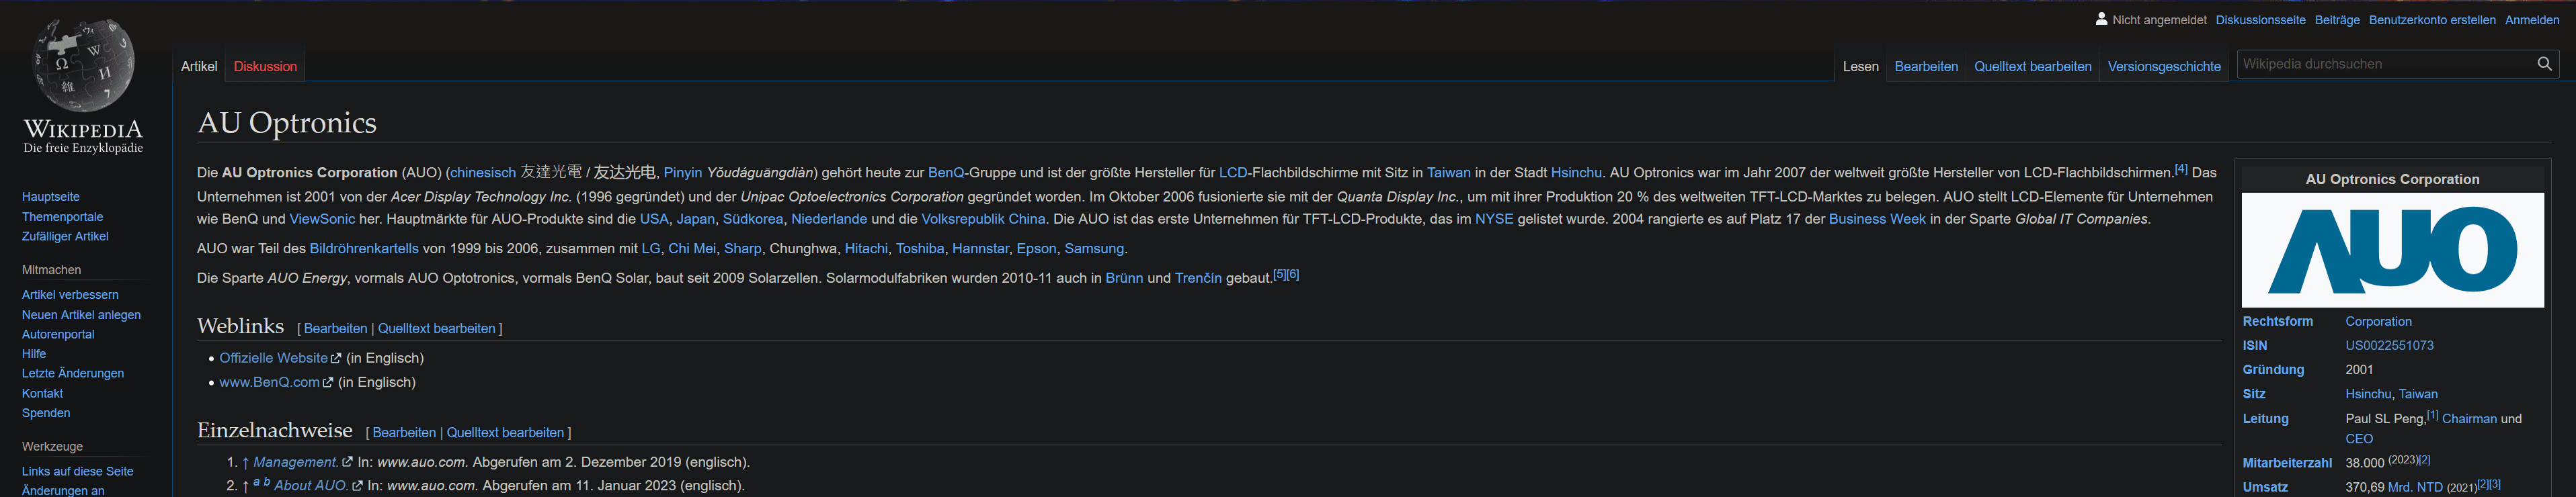
Task: Click Spenden in sidebar
Action: [46, 413]
